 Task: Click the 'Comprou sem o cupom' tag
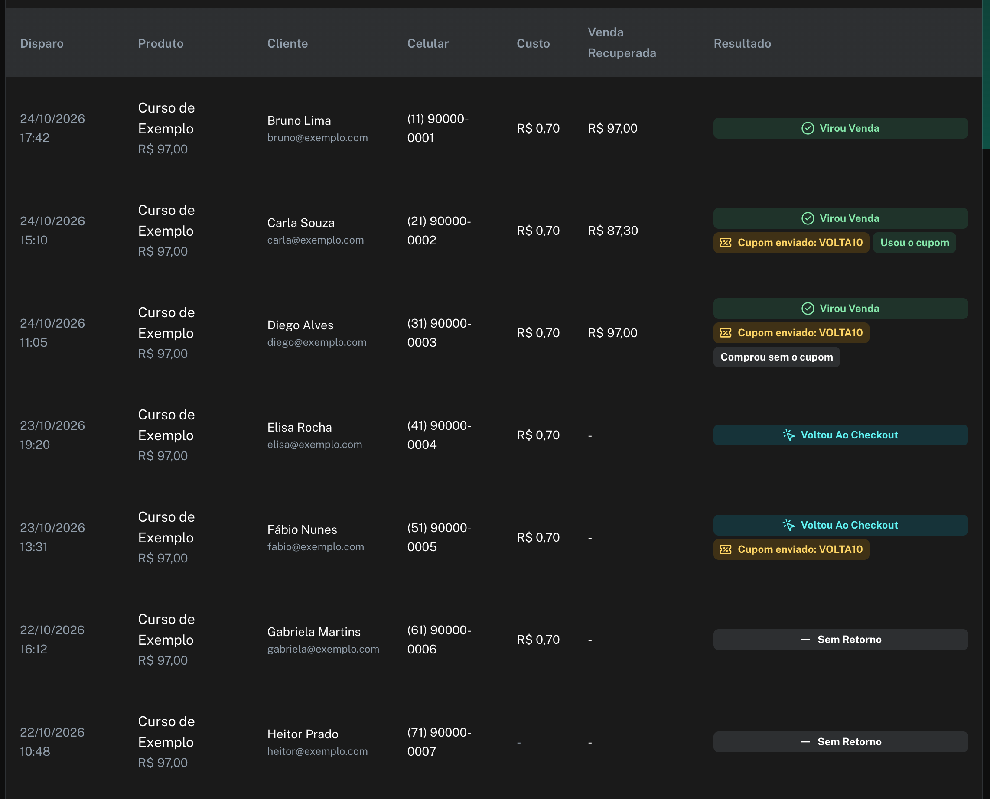pos(776,357)
